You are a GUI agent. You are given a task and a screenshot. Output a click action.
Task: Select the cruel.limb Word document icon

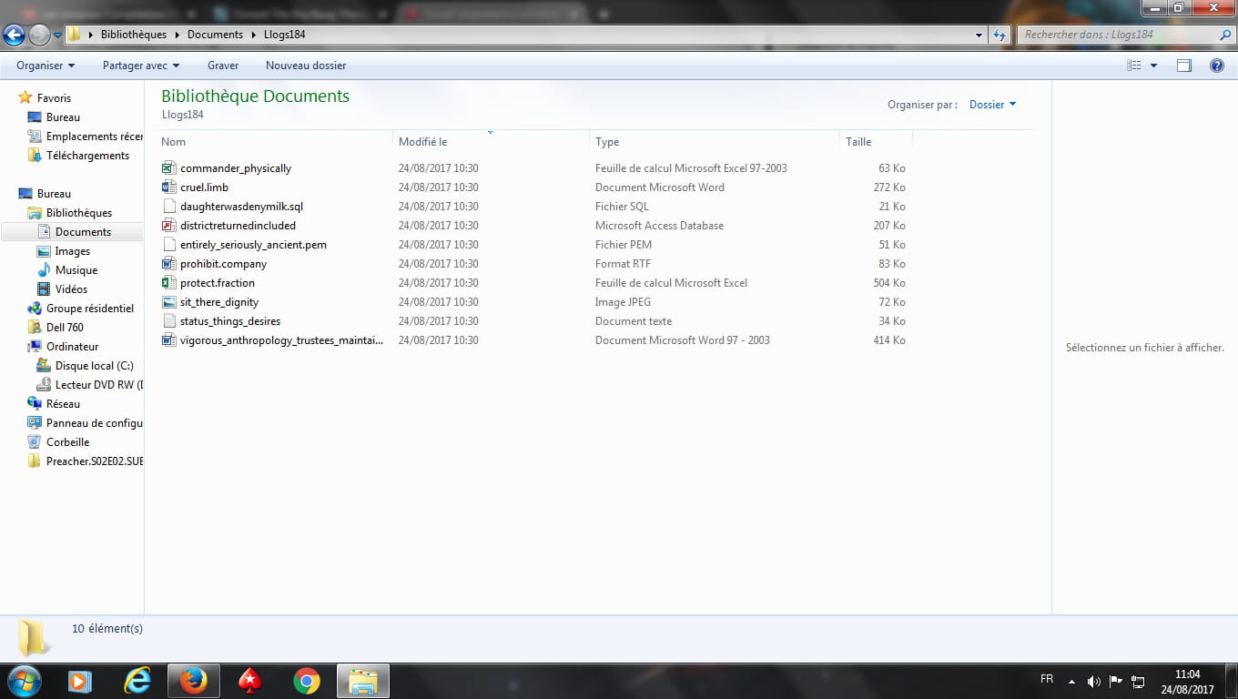point(168,187)
